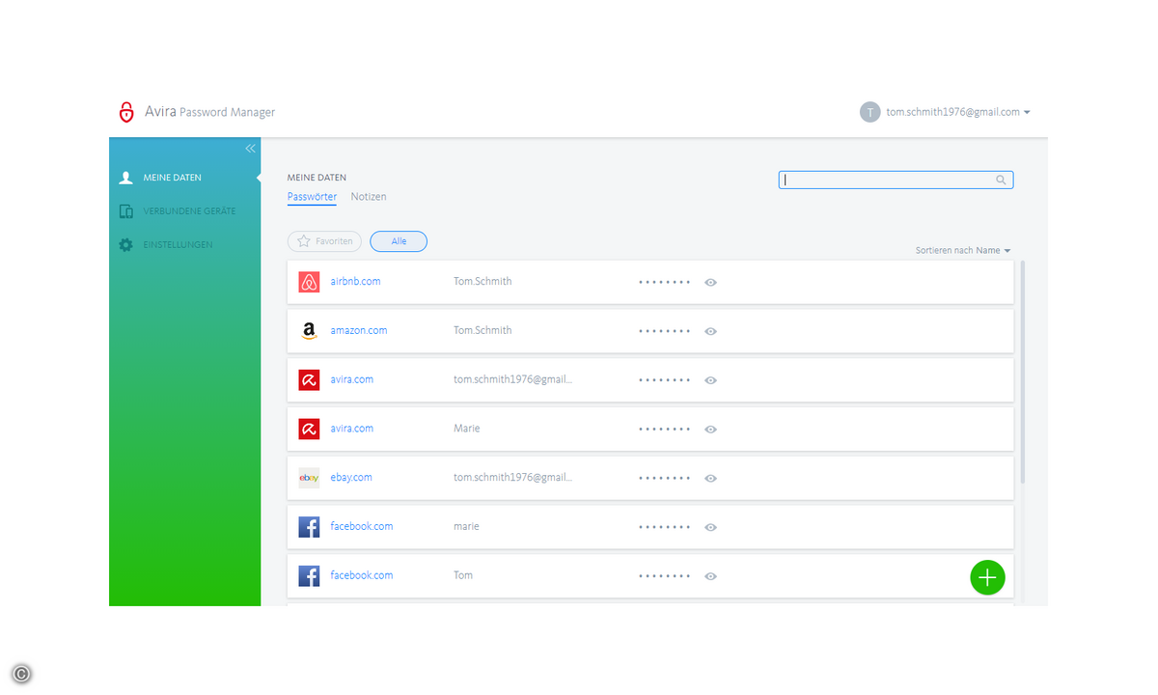Switch to the Passwörter tab
The height and width of the screenshot is (695, 1158).
tap(312, 196)
